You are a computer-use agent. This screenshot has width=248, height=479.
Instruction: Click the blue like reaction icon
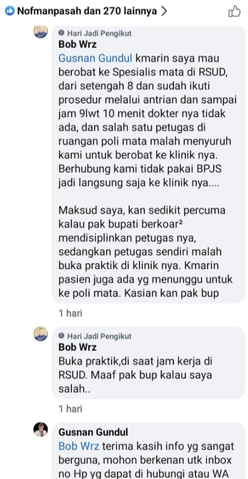(10, 11)
